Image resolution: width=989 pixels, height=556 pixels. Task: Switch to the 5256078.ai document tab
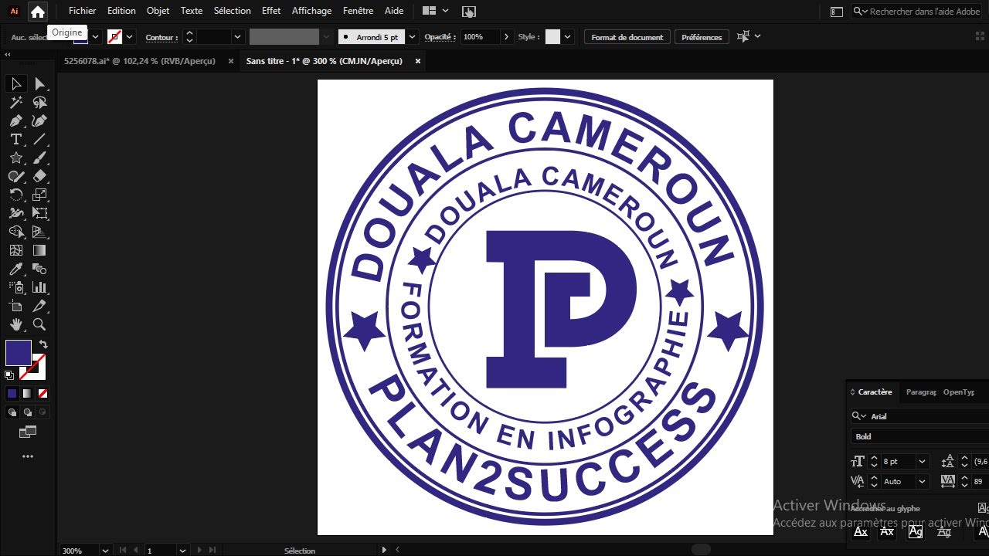tap(139, 61)
